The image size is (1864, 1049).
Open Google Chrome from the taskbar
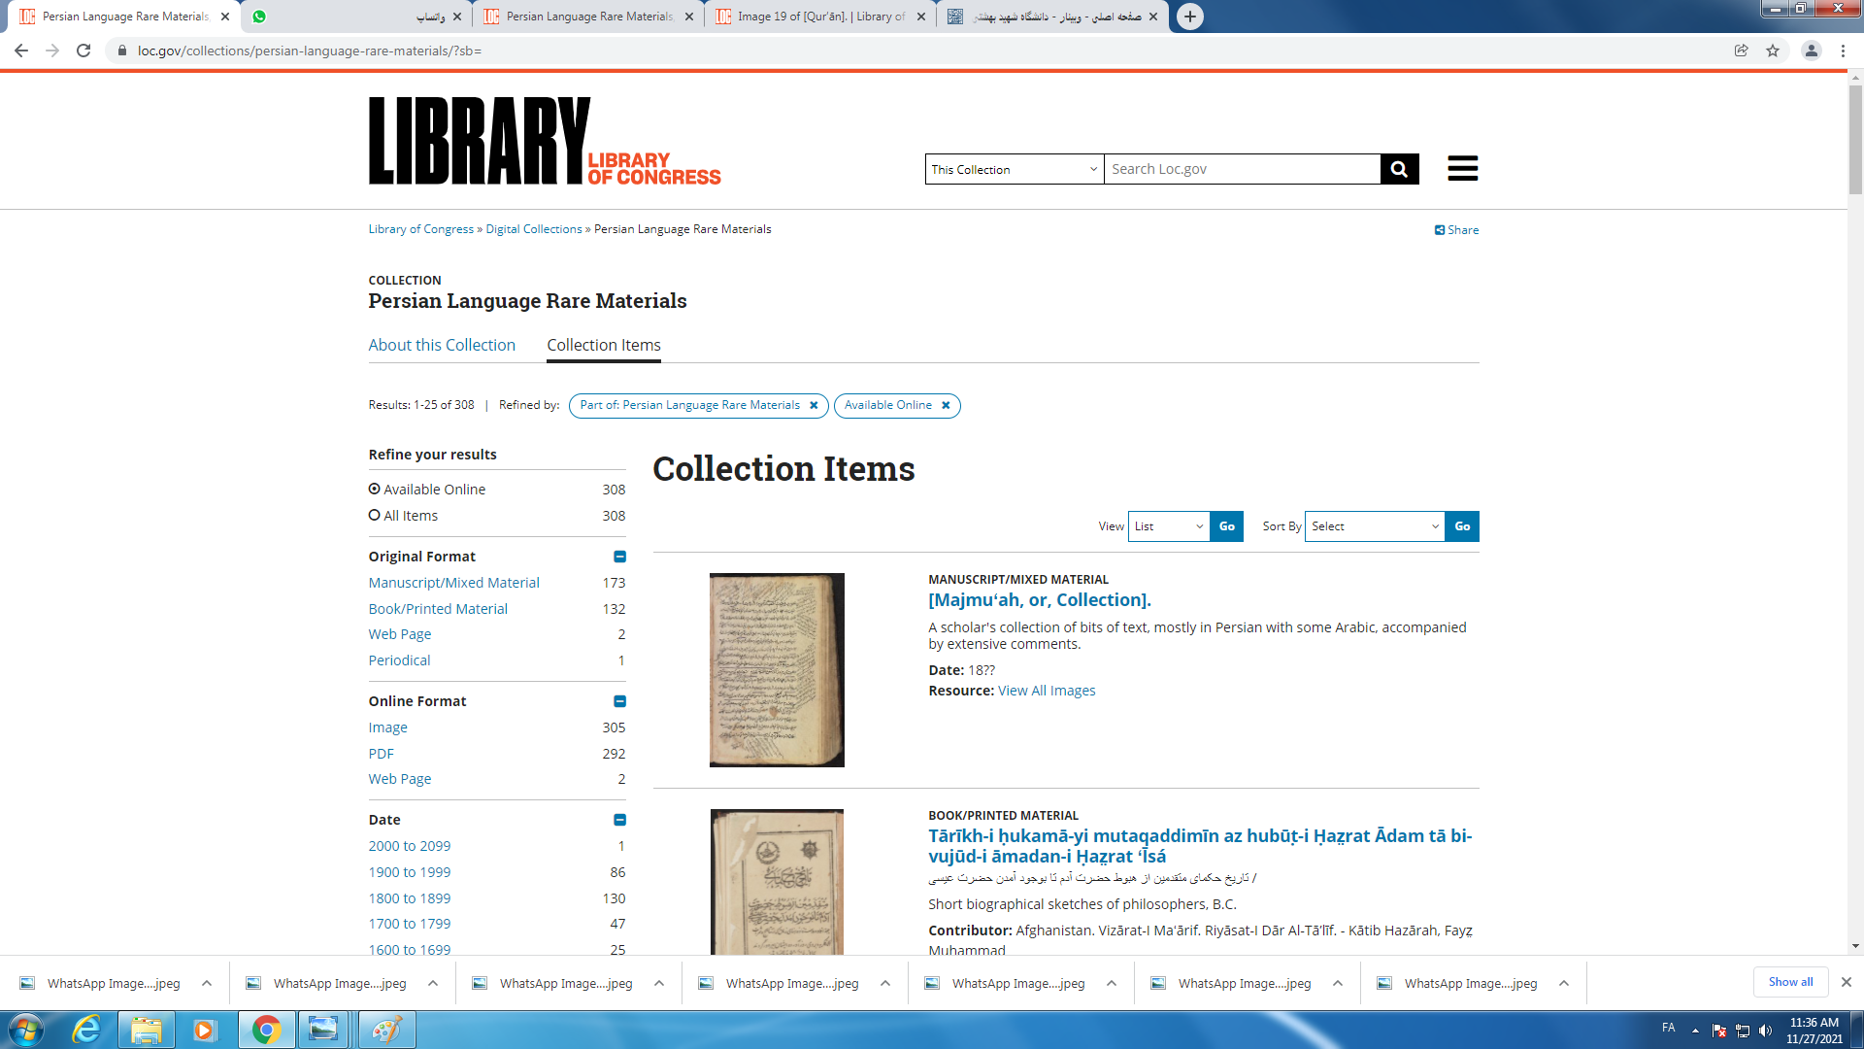266,1030
